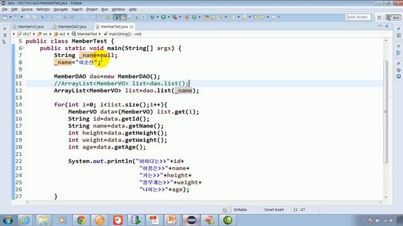The width and height of the screenshot is (403, 226).
Task: Click the vertical scrollbar of the editor
Action: tap(386, 112)
